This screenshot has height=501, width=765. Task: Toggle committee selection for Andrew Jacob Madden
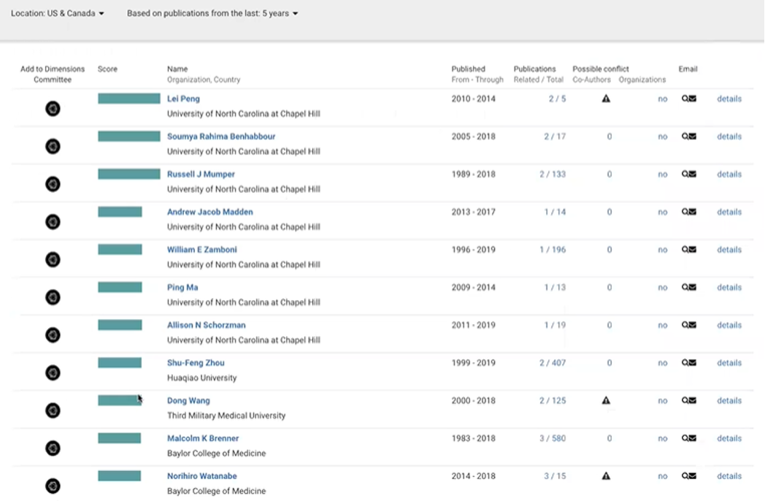[53, 221]
